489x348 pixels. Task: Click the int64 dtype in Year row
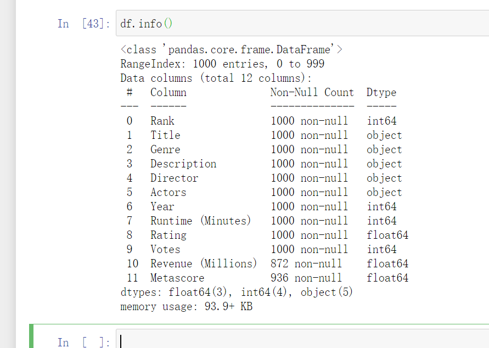tap(381, 207)
